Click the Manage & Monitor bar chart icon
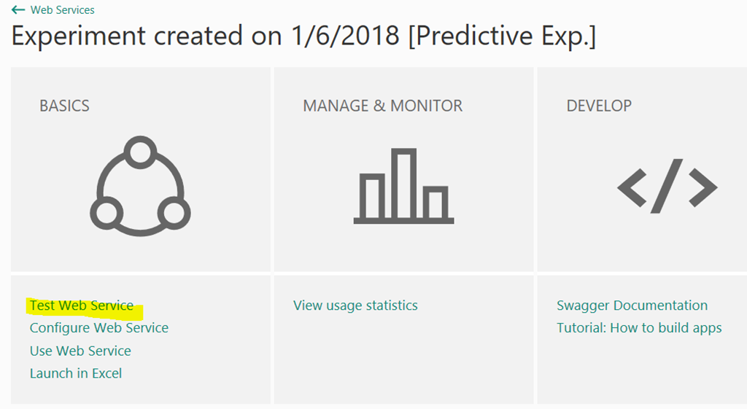The image size is (747, 409). [403, 186]
